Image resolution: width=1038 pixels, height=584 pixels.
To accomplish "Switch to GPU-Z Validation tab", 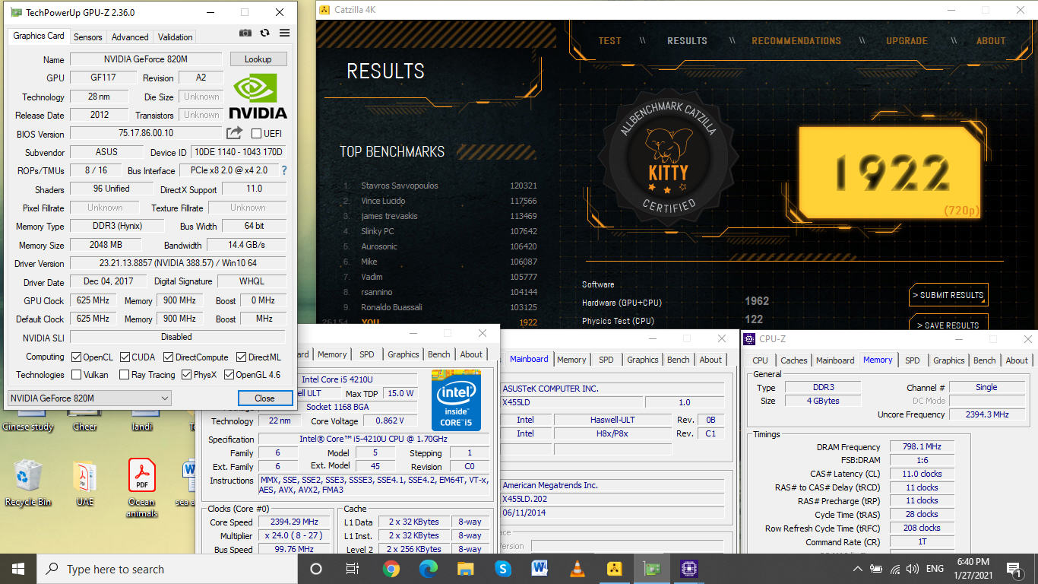I will coord(175,36).
